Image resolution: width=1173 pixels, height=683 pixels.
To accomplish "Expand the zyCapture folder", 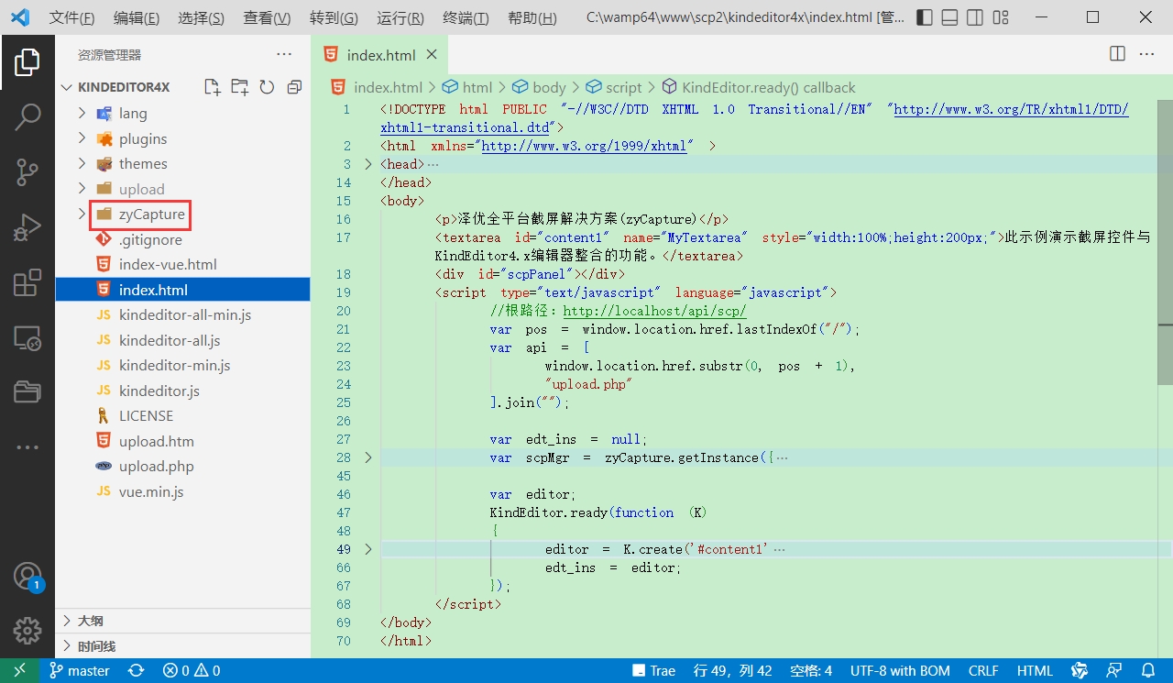I will coord(151,215).
